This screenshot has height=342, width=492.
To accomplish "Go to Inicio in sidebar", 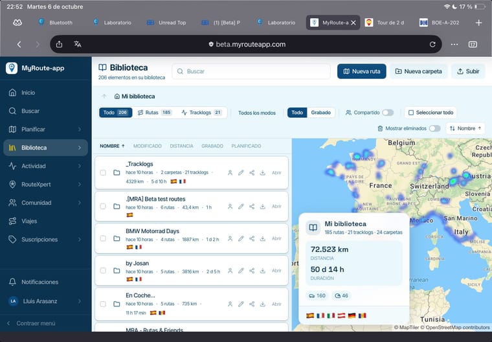I will pyautogui.click(x=45, y=93).
